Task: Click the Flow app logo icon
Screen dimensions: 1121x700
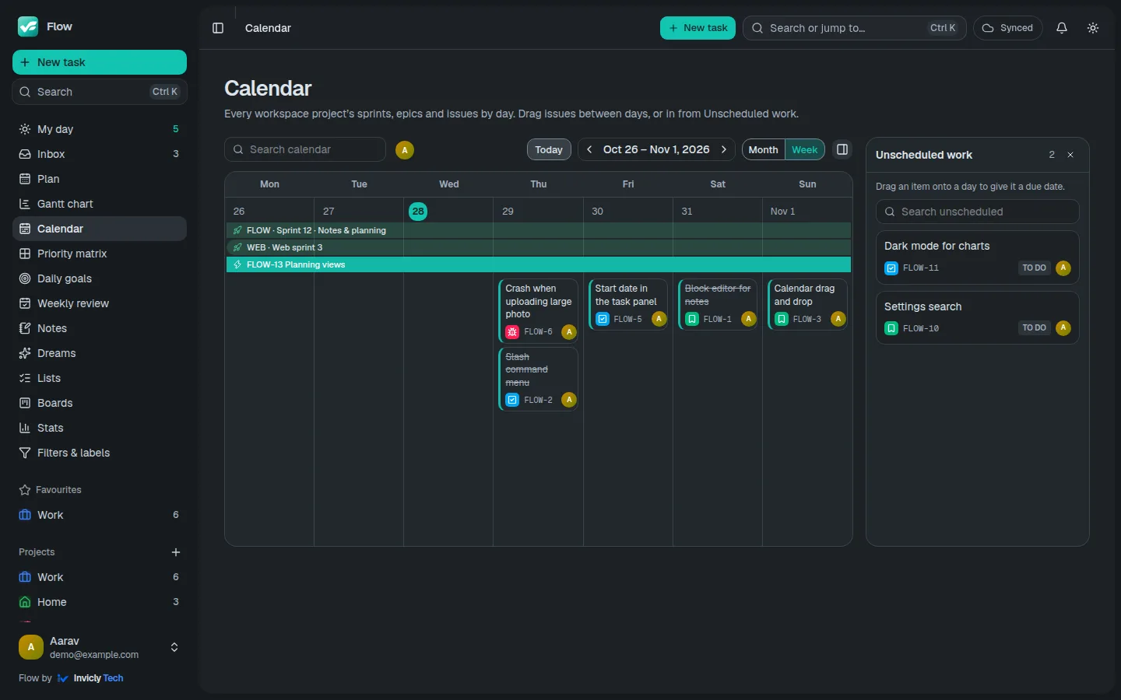Action: tap(28, 26)
